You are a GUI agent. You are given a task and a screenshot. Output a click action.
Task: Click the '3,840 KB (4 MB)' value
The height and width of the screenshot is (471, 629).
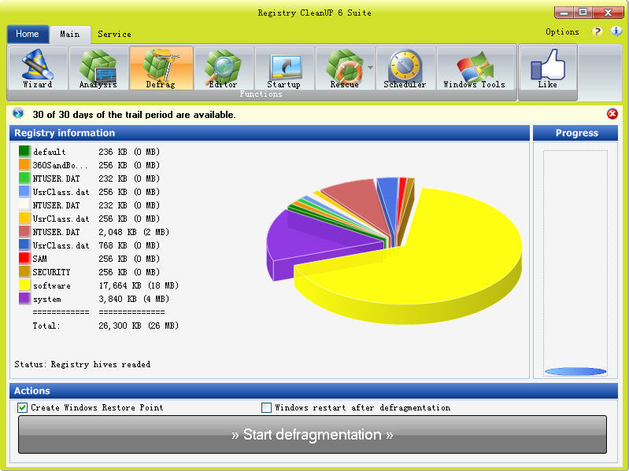coord(134,299)
